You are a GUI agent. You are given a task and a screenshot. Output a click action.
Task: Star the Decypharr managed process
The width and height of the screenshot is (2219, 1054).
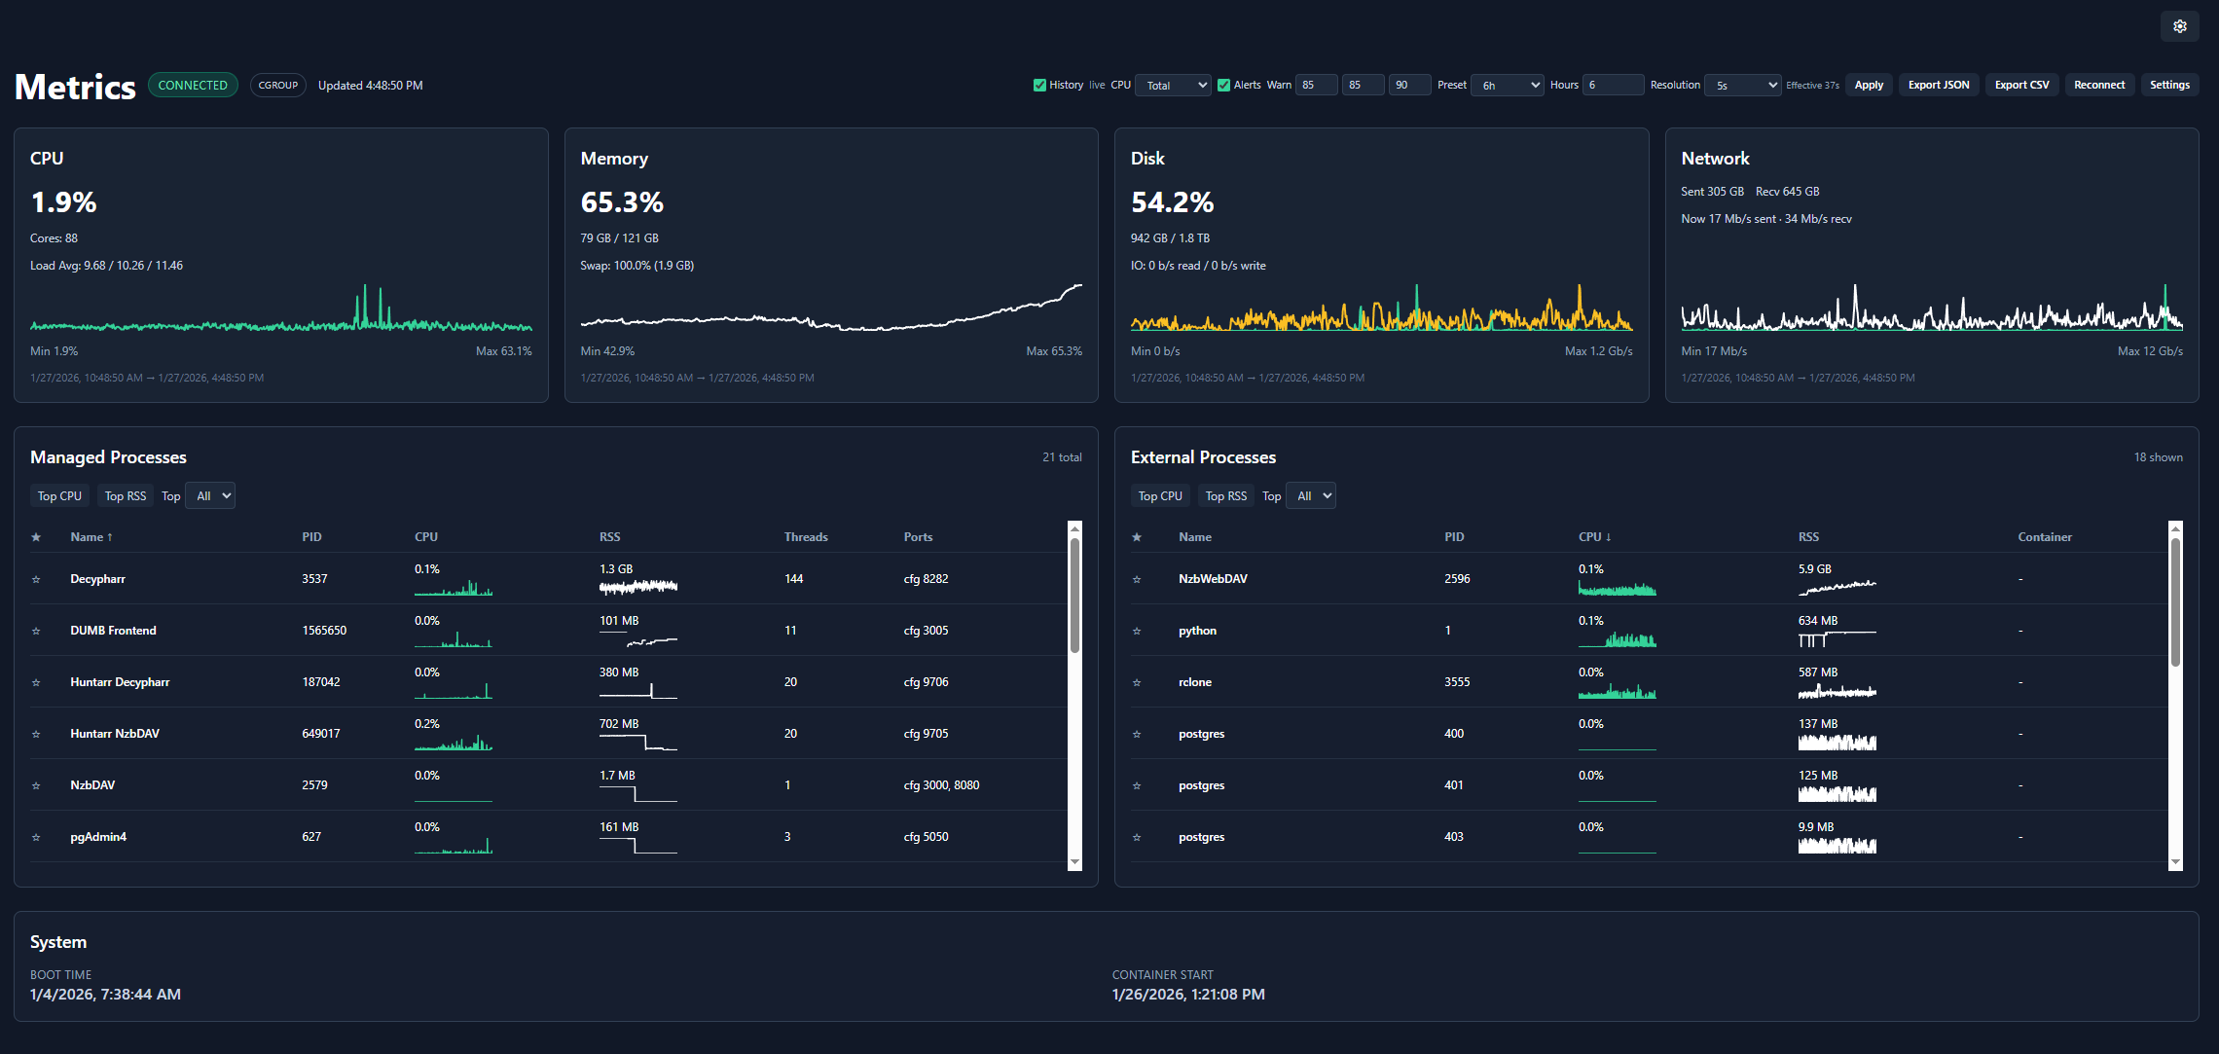[x=36, y=578]
